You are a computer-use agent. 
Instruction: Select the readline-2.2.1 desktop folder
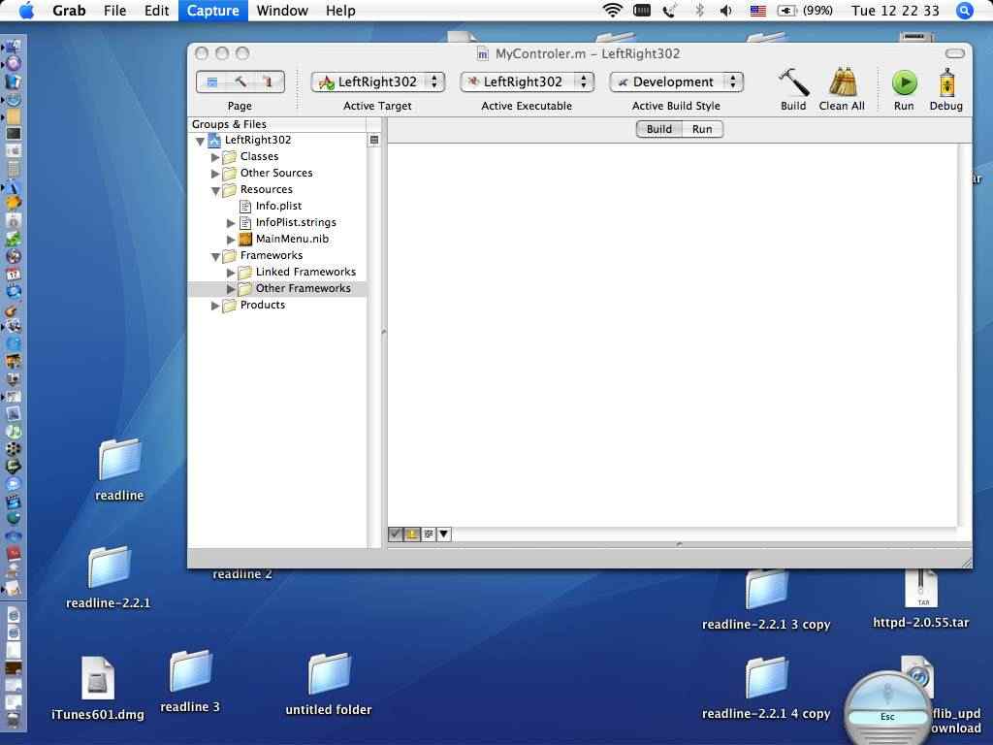109,576
